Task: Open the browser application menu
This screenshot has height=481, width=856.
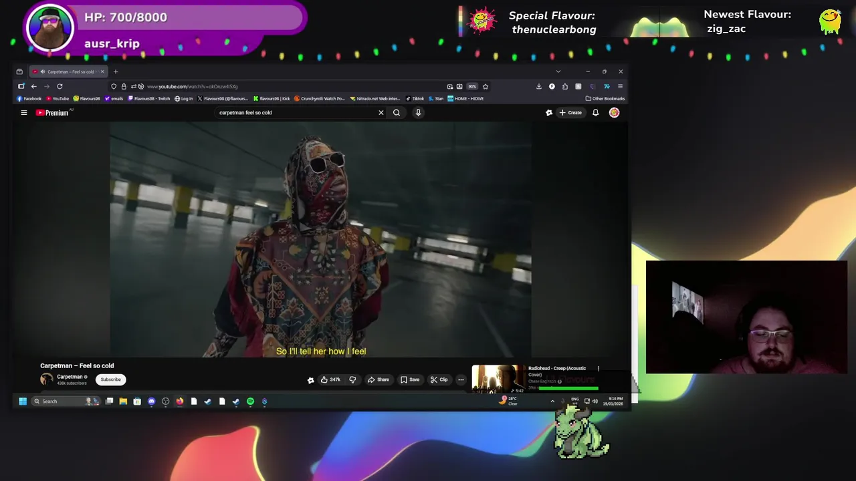Action: click(x=620, y=86)
